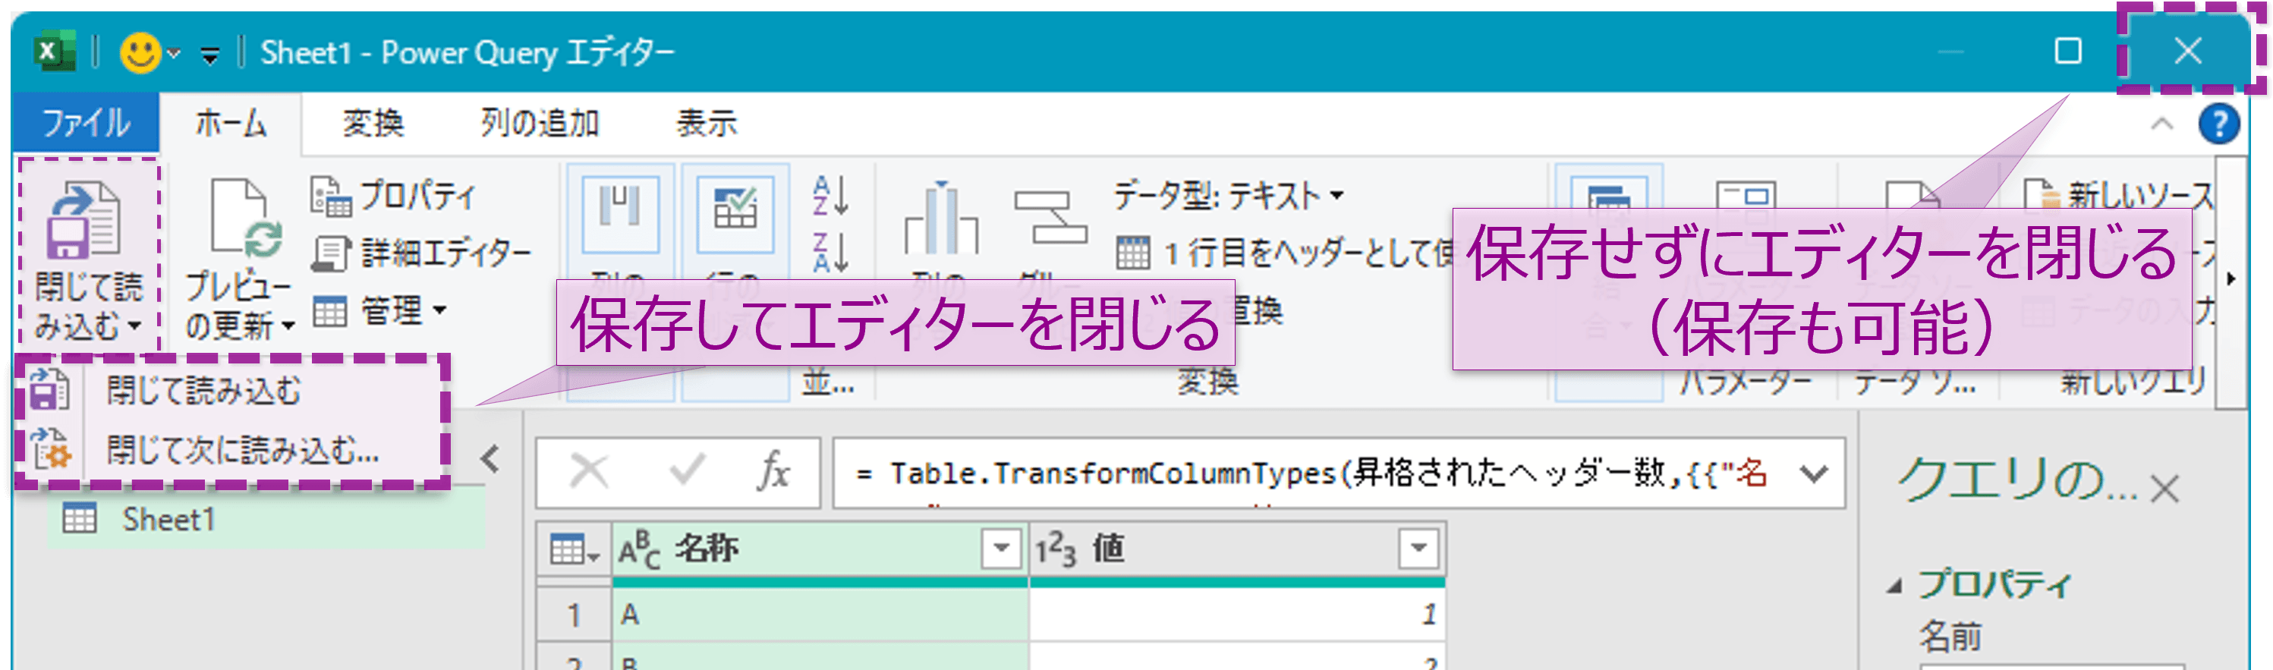Switch to the 変換 tab

[373, 123]
